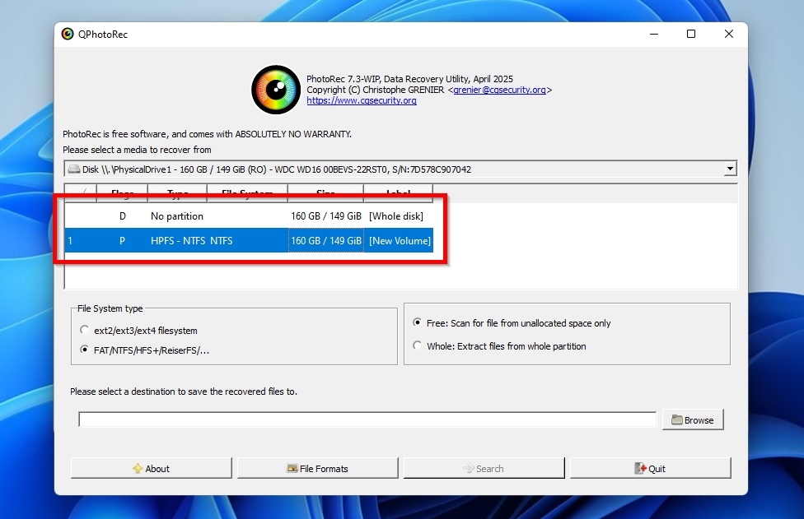The image size is (804, 519).
Task: Click the destination path input field
Action: pyautogui.click(x=367, y=419)
